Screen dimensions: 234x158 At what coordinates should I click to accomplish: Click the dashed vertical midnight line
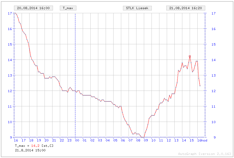click(x=75, y=76)
